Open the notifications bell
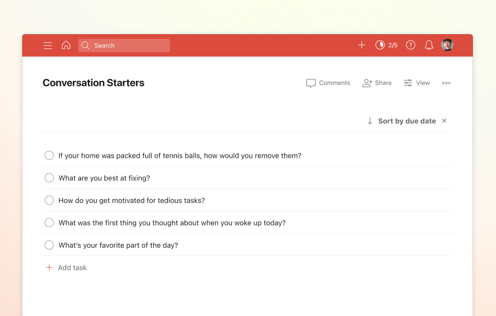Screen dimensions: 496x316 click(429, 45)
